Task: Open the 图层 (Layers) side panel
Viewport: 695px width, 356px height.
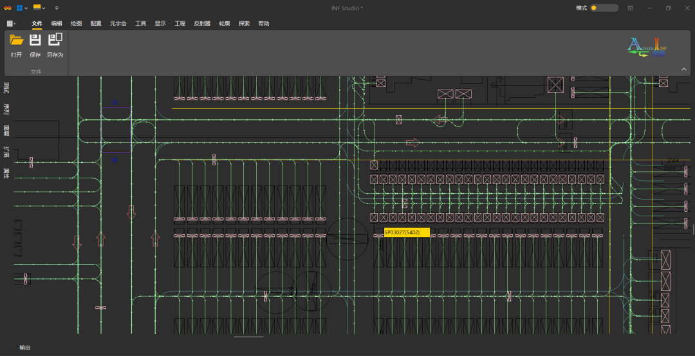Action: tap(6, 131)
